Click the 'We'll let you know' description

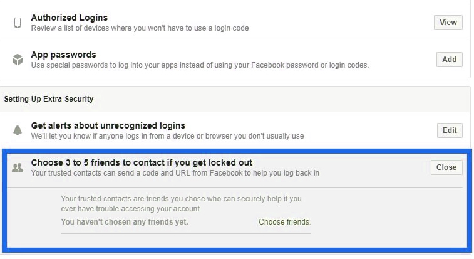pos(167,136)
